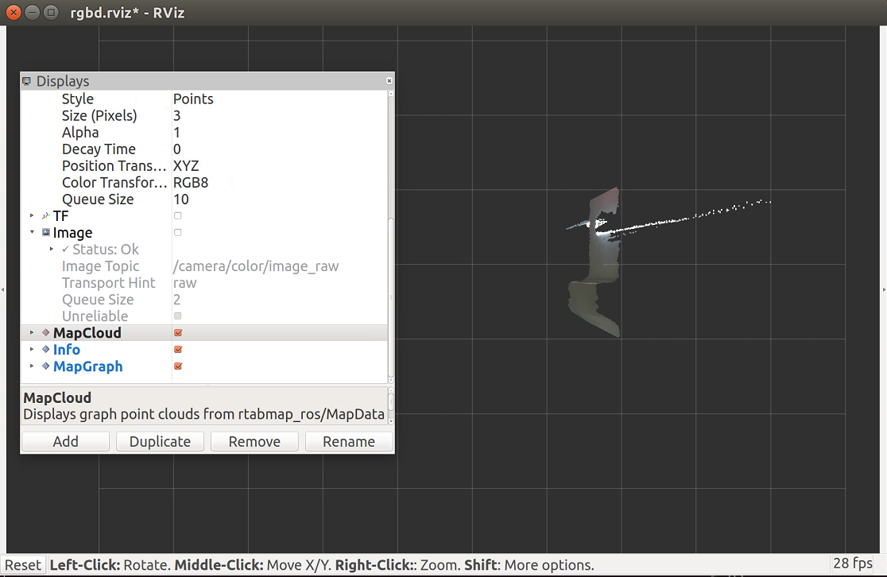Expand the Status: Ok details
The image size is (887, 577).
pos(52,250)
